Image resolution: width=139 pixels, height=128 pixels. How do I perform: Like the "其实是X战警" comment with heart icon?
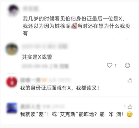[x=110, y=65]
